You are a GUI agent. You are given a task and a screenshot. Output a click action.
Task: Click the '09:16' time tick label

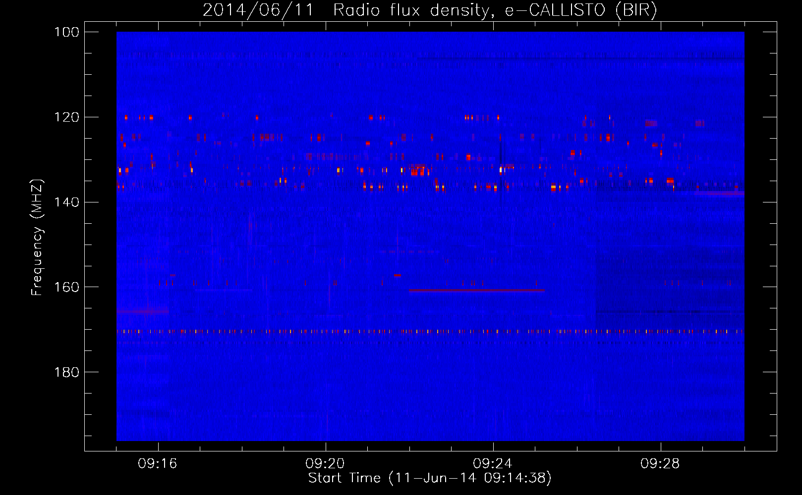coord(158,464)
